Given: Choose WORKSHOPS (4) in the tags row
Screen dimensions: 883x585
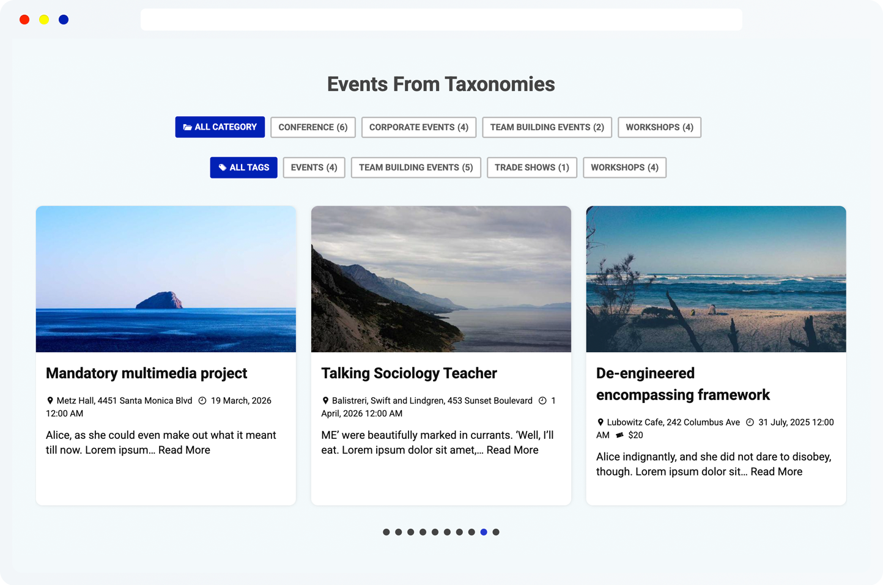Looking at the screenshot, I should coord(625,167).
